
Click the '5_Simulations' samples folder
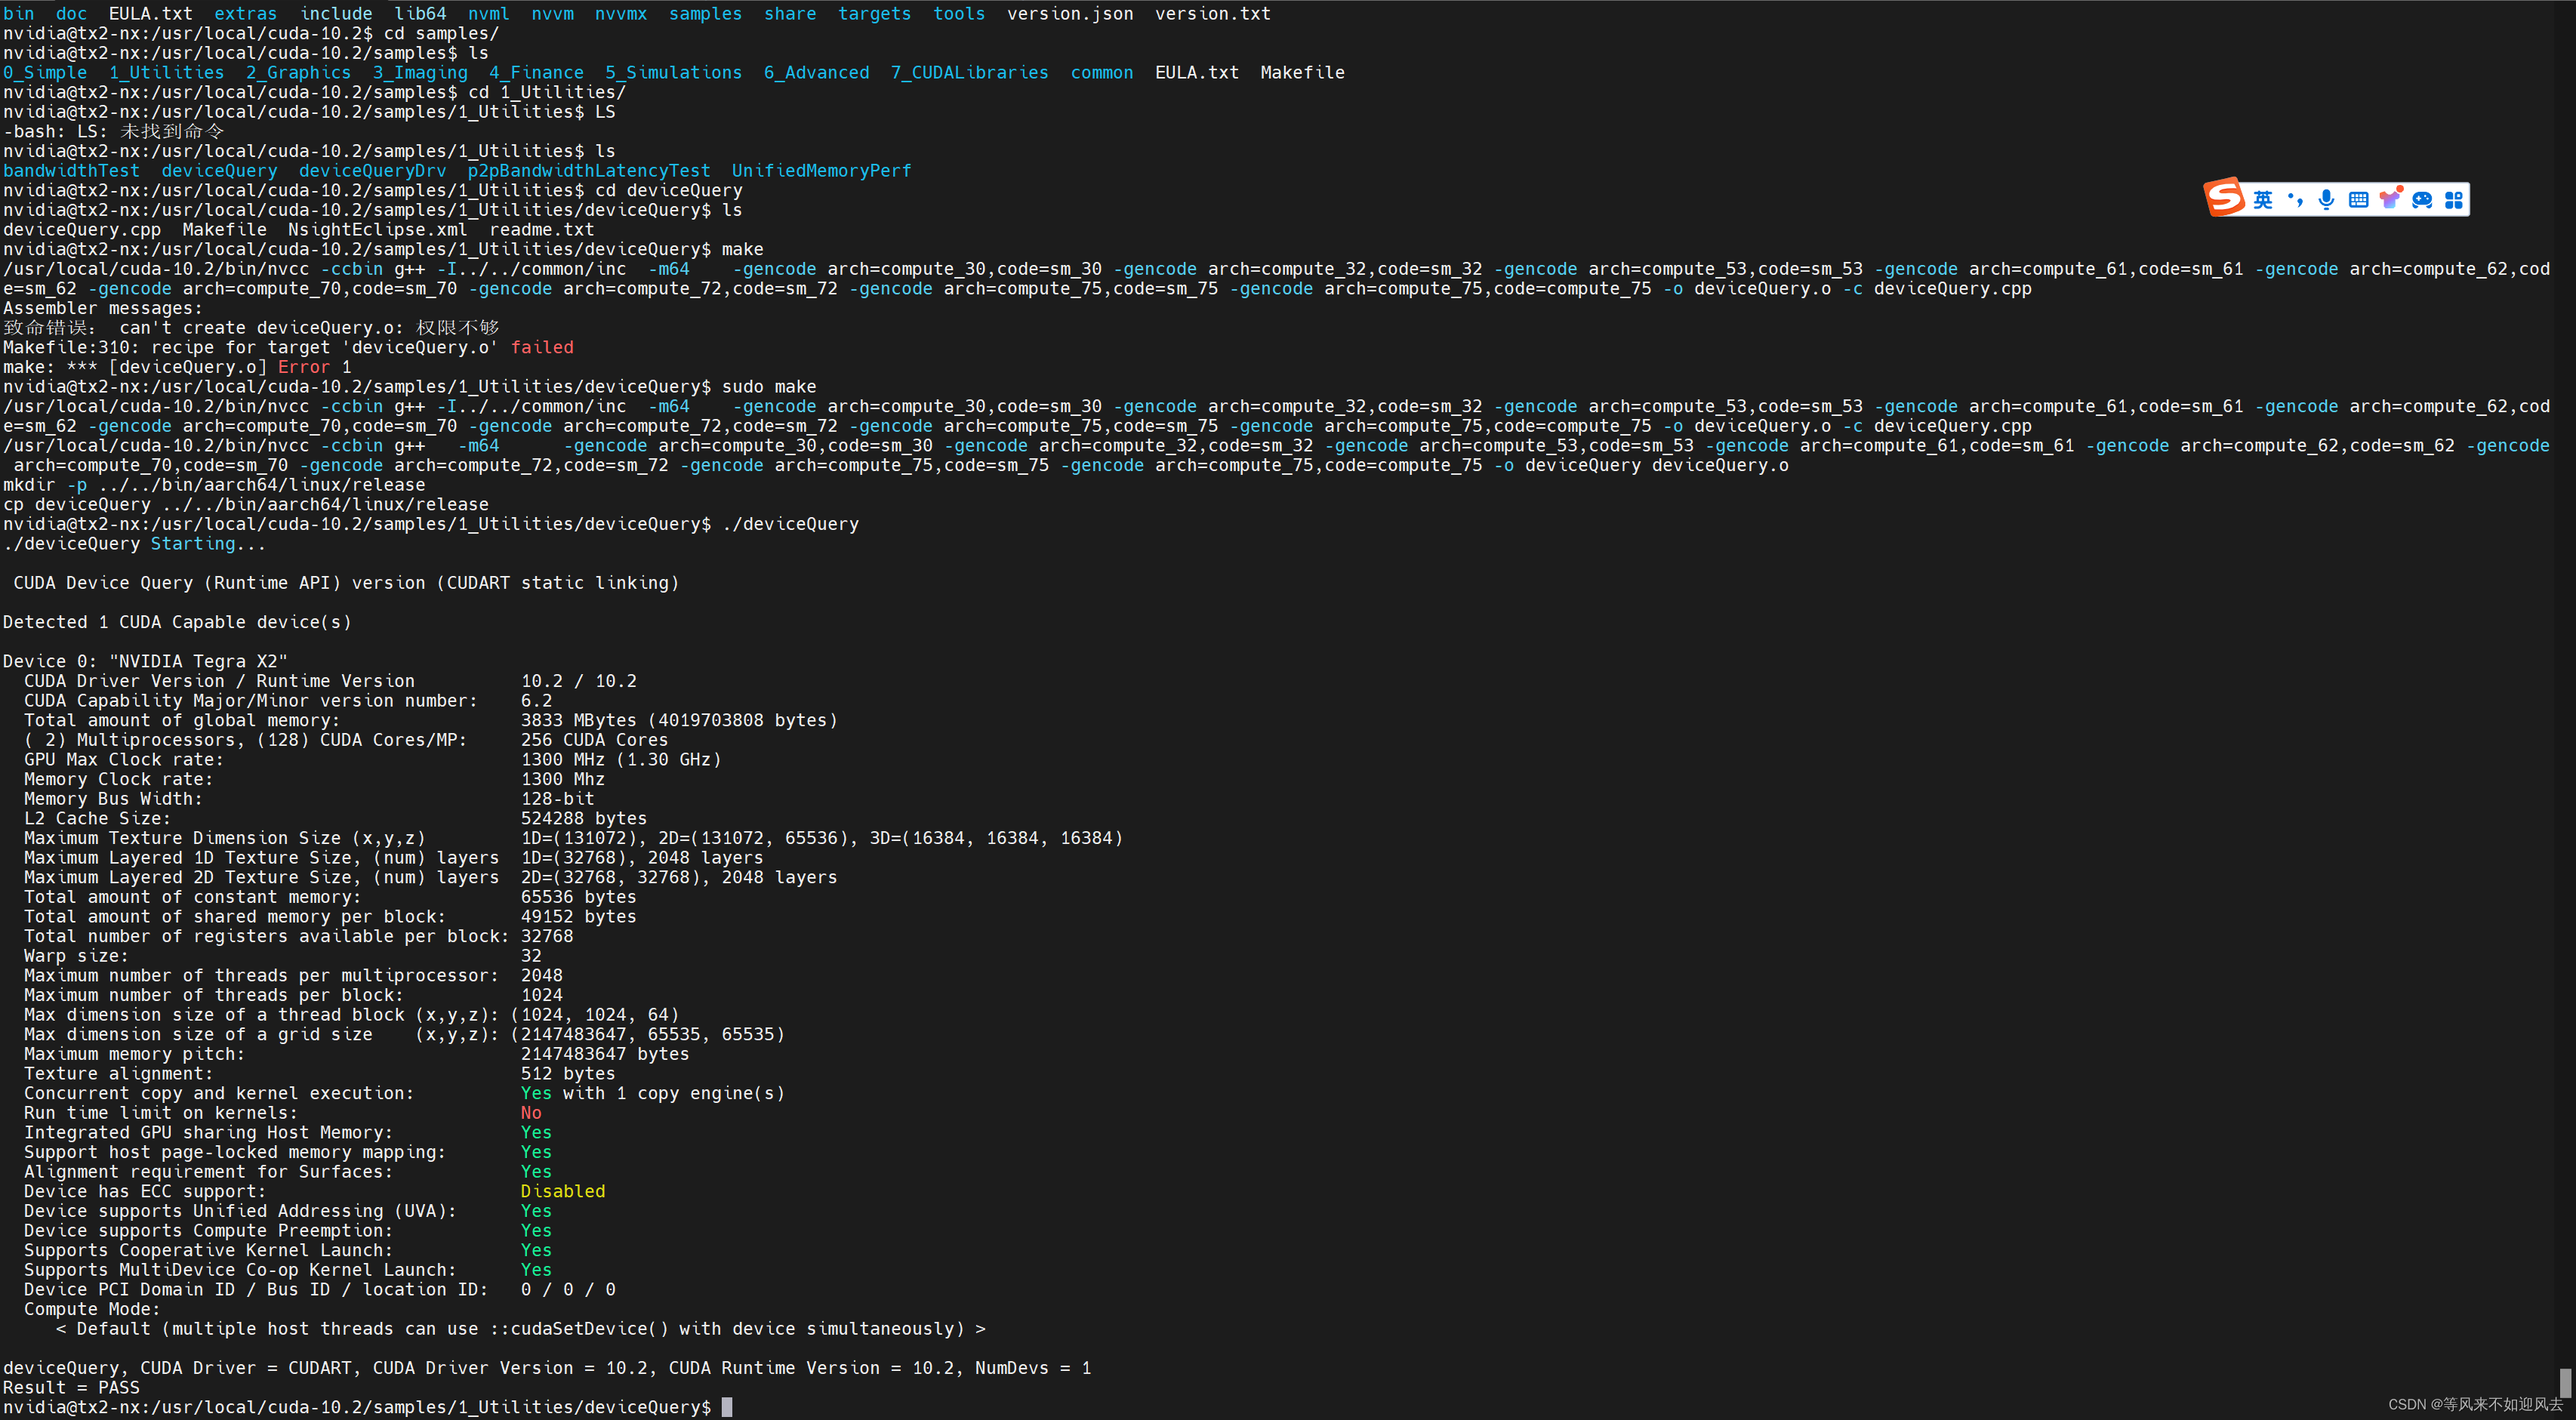coord(674,73)
